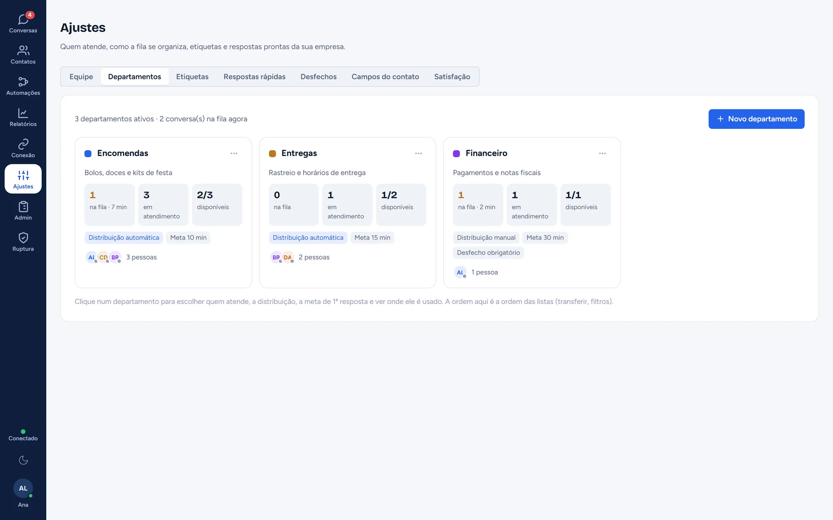The width and height of the screenshot is (833, 520).
Task: Click DA avatar in Entregas
Action: pos(288,257)
